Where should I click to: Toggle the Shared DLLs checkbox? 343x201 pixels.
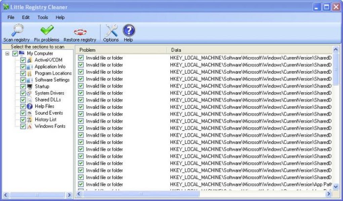(23, 100)
